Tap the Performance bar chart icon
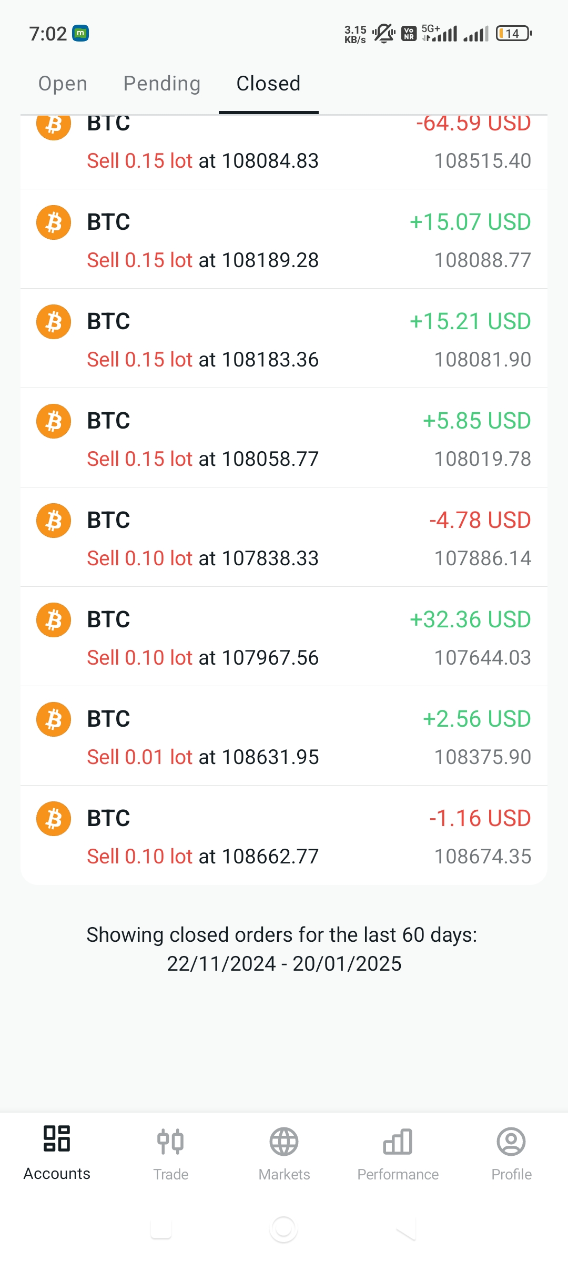This screenshot has width=568, height=1262. pyautogui.click(x=398, y=1142)
